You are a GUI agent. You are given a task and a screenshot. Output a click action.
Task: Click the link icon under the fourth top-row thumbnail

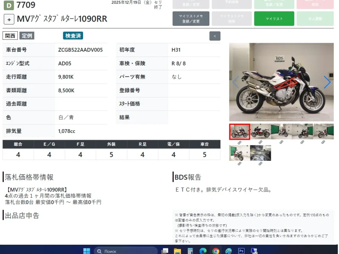(x=302, y=142)
